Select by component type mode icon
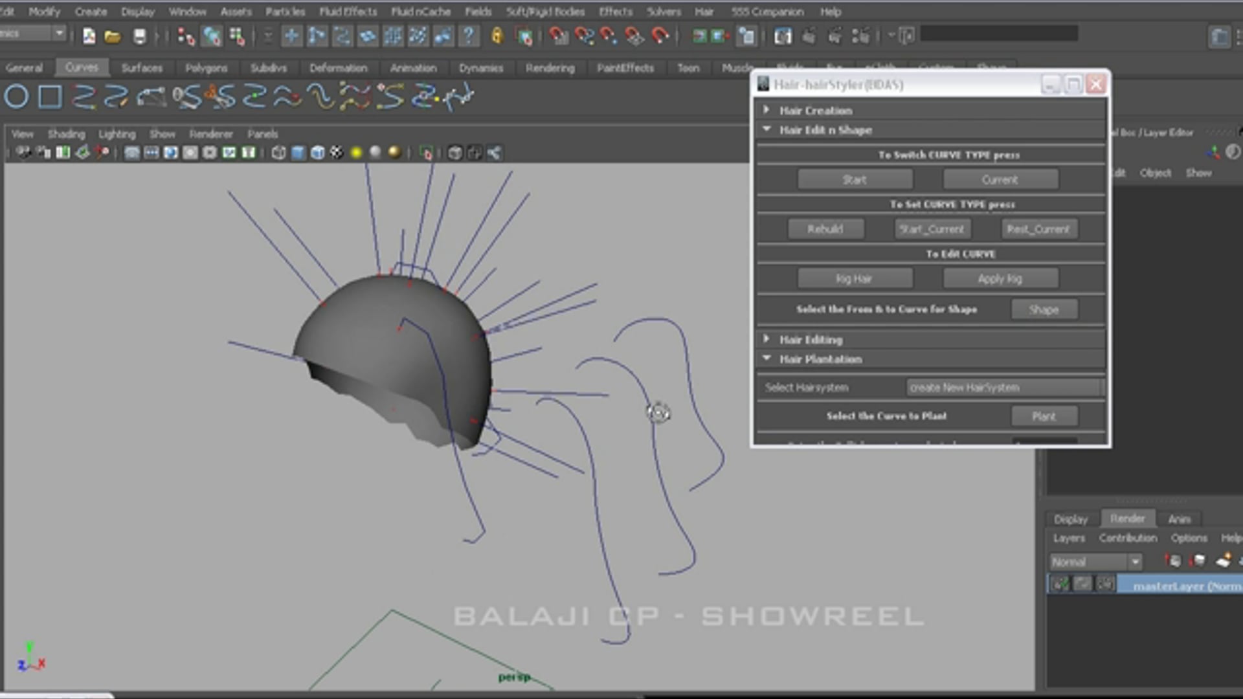Screen dimensions: 1243x699 coord(237,36)
